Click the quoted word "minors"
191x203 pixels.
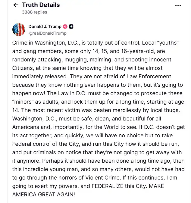[23, 102]
